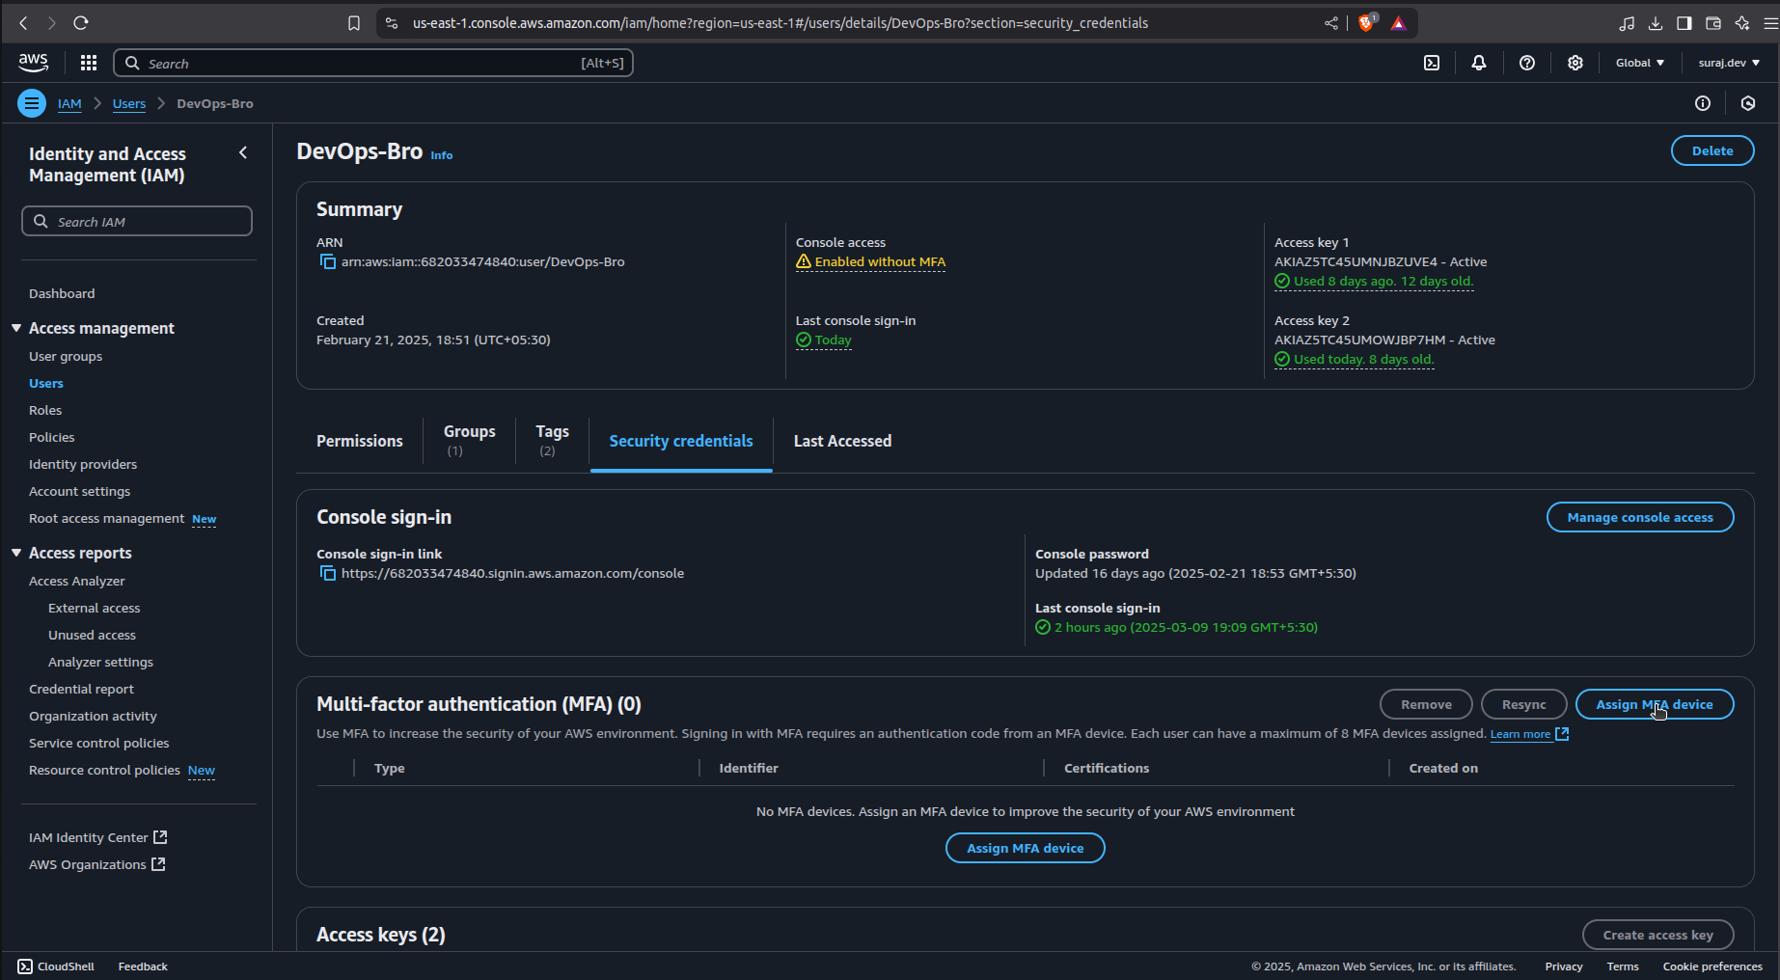Click the Search IAM field
This screenshot has width=1780, height=980.
137,221
